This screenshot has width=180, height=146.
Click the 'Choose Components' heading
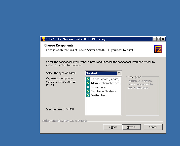point(59,45)
